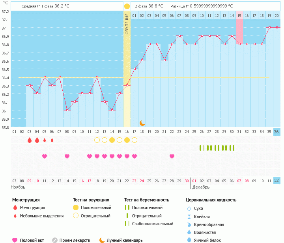Click the Слабоположительный pregnancy test legend icon

point(127,224)
